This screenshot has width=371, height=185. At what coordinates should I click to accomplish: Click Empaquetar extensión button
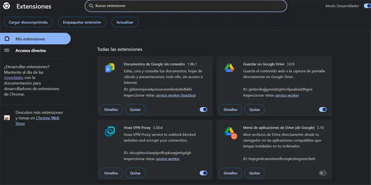pos(82,22)
